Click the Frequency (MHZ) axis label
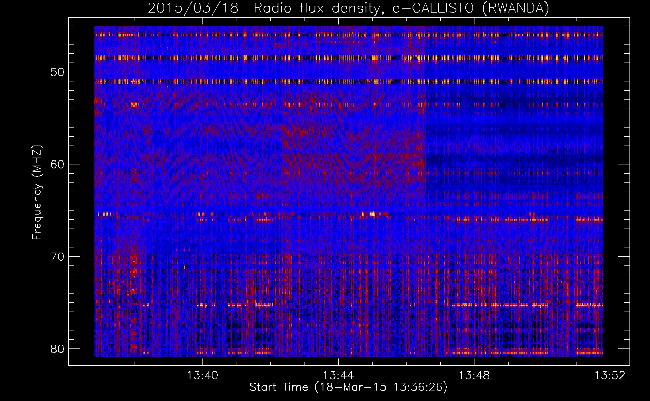Image resolution: width=650 pixels, height=401 pixels. [x=37, y=192]
